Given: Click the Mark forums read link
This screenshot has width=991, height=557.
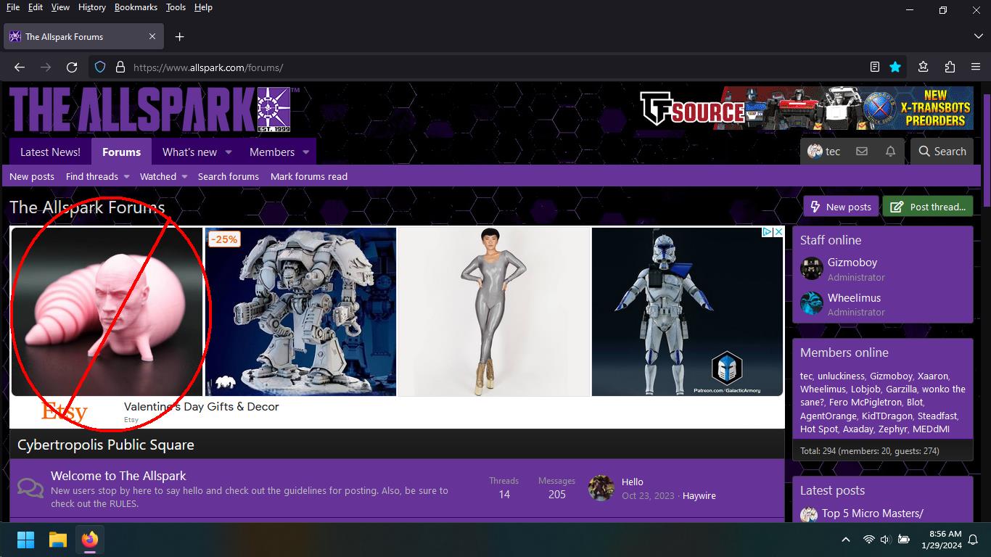Looking at the screenshot, I should point(308,176).
